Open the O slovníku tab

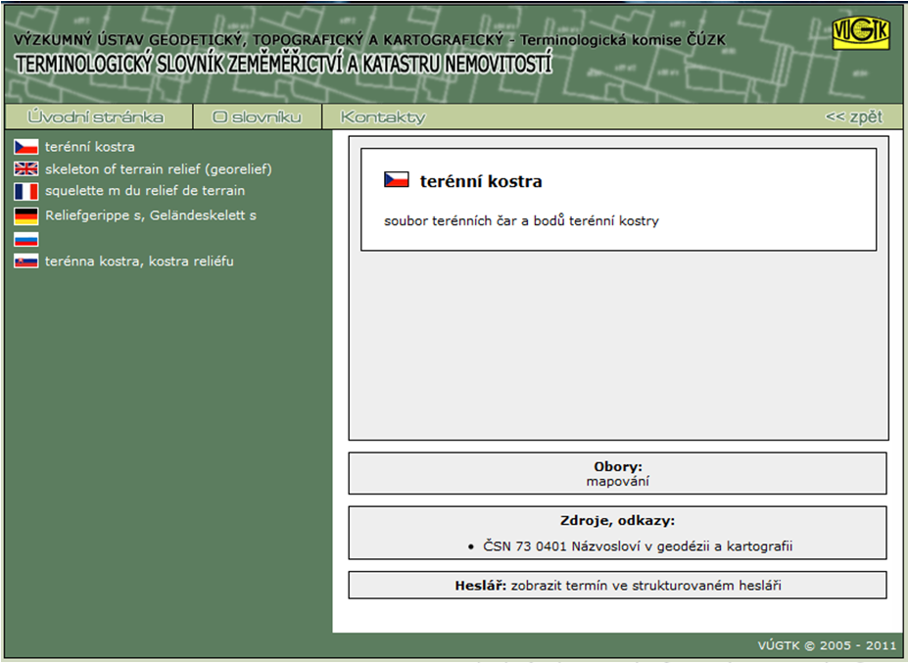pyautogui.click(x=257, y=117)
